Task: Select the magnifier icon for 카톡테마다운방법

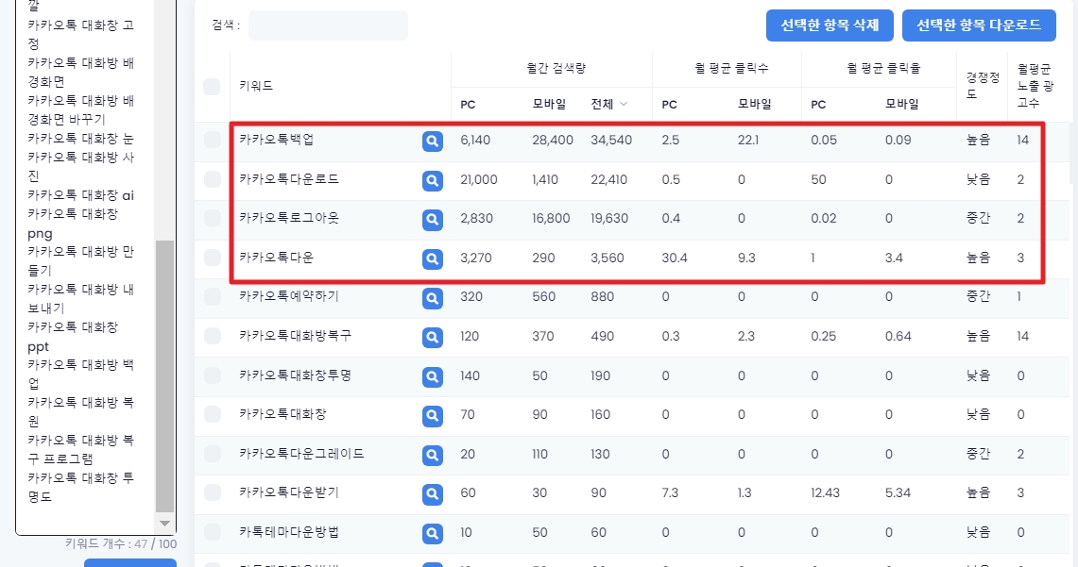Action: coord(432,533)
